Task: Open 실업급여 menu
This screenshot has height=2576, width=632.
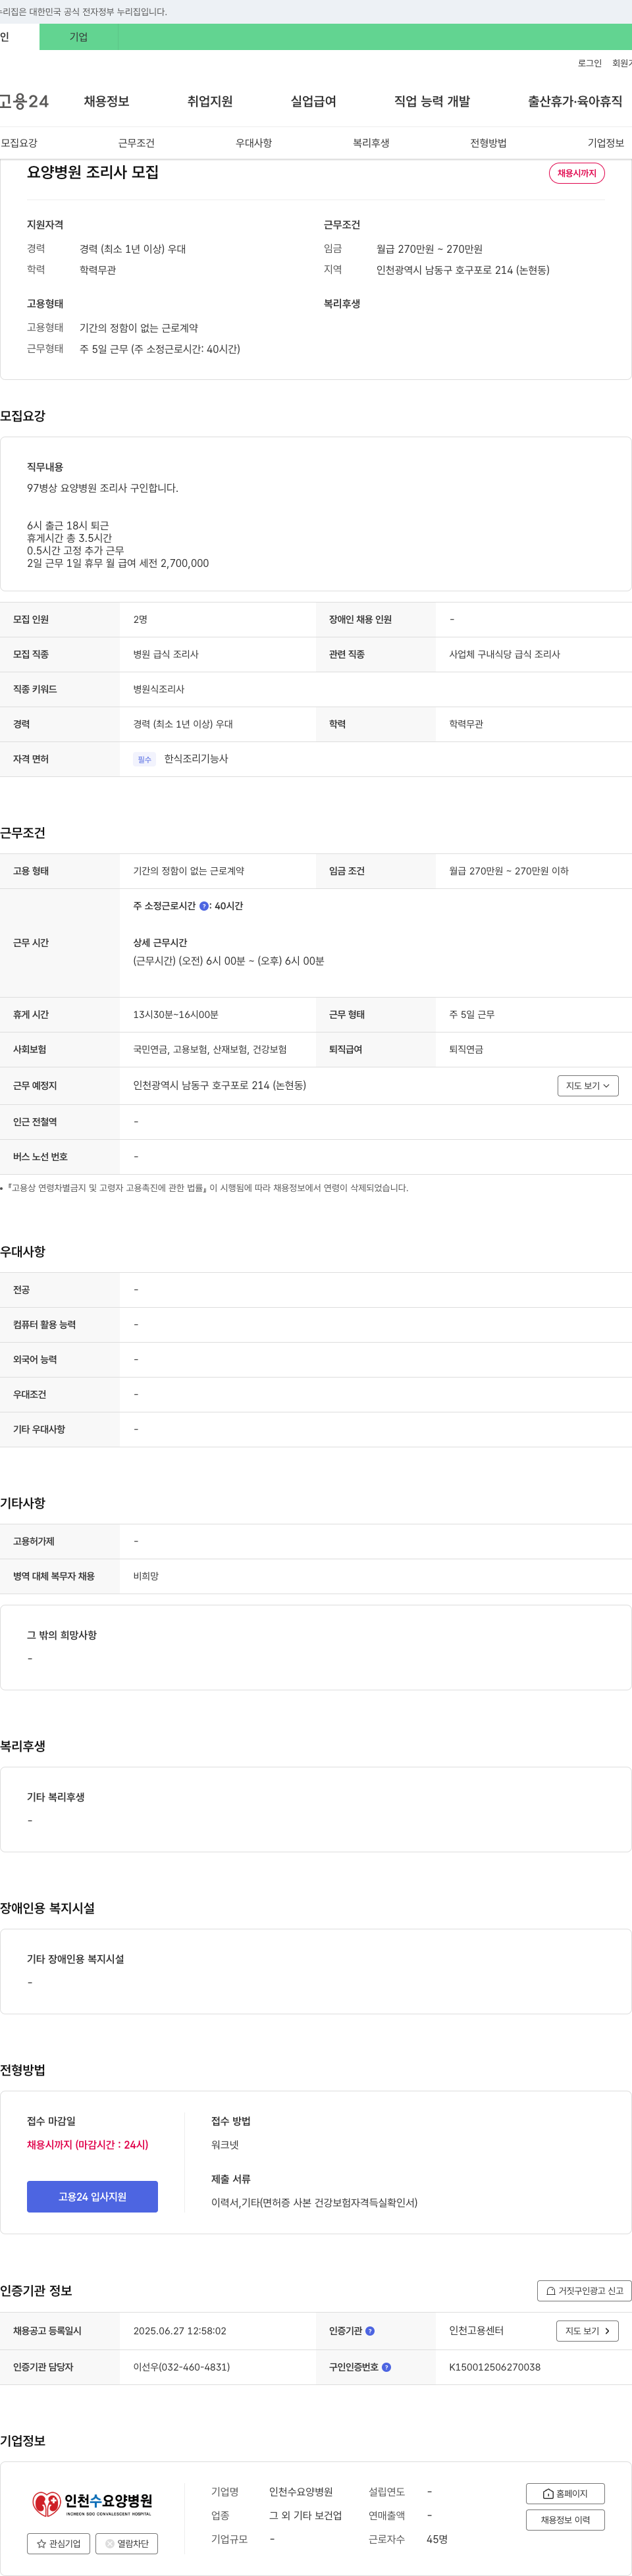Action: pyautogui.click(x=313, y=101)
